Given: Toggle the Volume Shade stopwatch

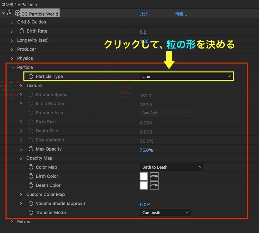Looking at the screenshot, I should click(31, 203).
